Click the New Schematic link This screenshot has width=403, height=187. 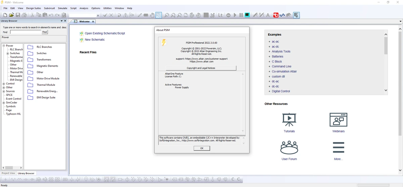pos(95,40)
